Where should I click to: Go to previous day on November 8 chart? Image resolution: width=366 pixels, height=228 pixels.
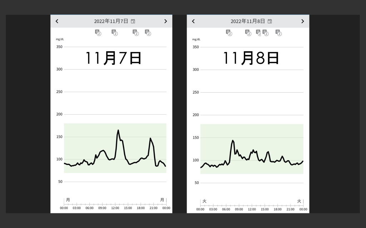193,21
